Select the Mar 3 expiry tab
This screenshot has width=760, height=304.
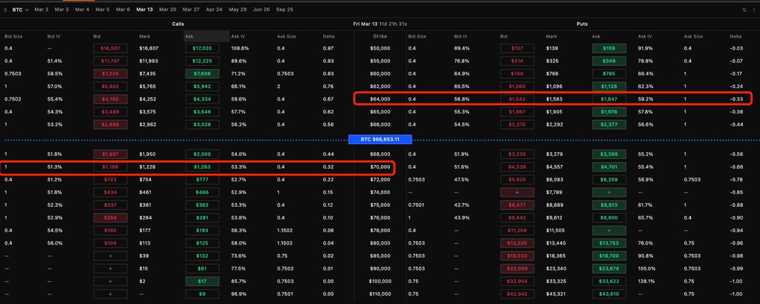tap(62, 10)
